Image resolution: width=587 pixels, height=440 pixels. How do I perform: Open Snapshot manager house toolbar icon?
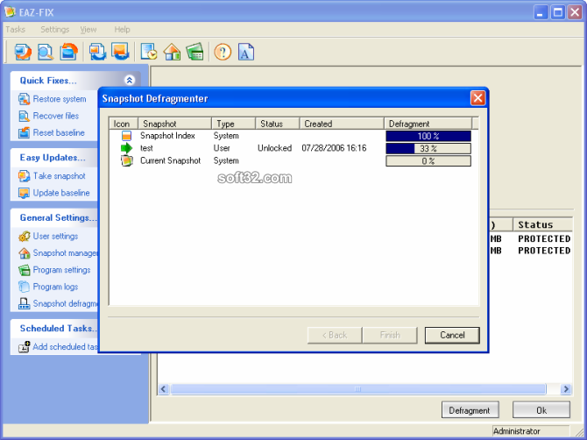[x=172, y=52]
